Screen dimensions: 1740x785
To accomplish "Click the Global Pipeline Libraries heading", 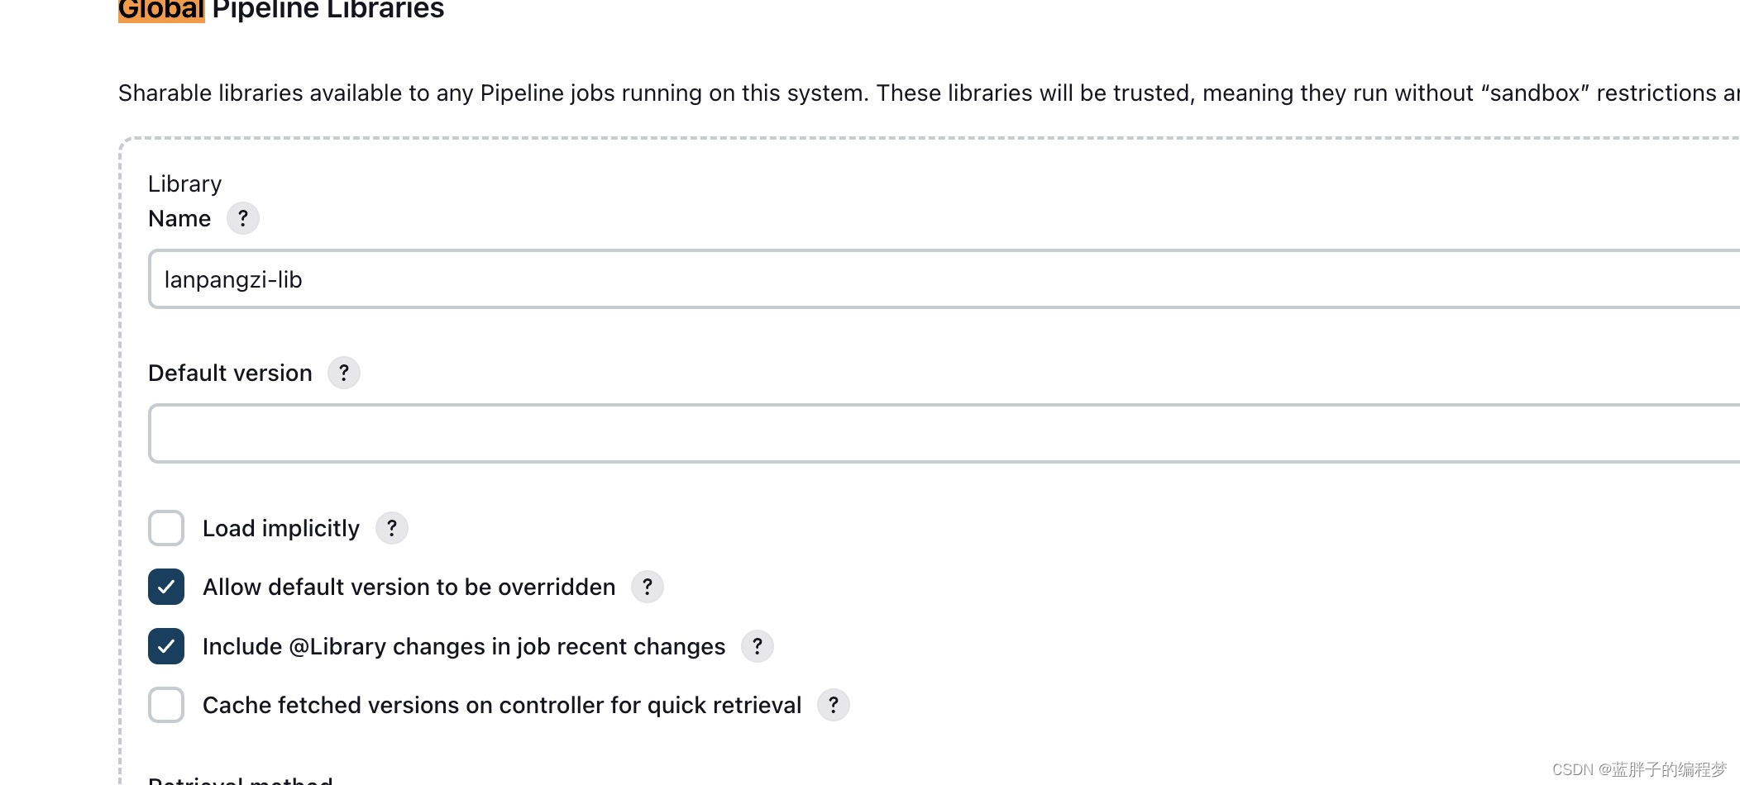I will [281, 10].
